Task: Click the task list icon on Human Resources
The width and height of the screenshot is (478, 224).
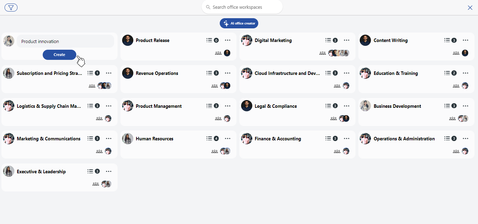Action: click(x=209, y=139)
